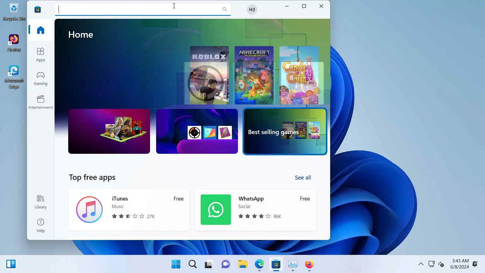The width and height of the screenshot is (485, 273).
Task: Open the strategy games collection banner
Action: [x=109, y=131]
